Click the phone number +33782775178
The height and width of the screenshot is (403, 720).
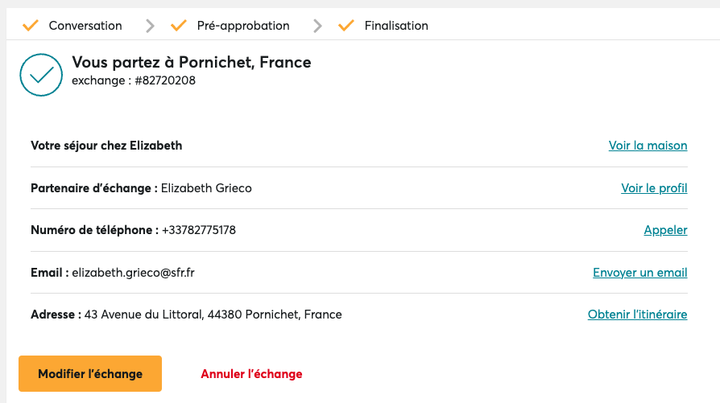pyautogui.click(x=199, y=230)
